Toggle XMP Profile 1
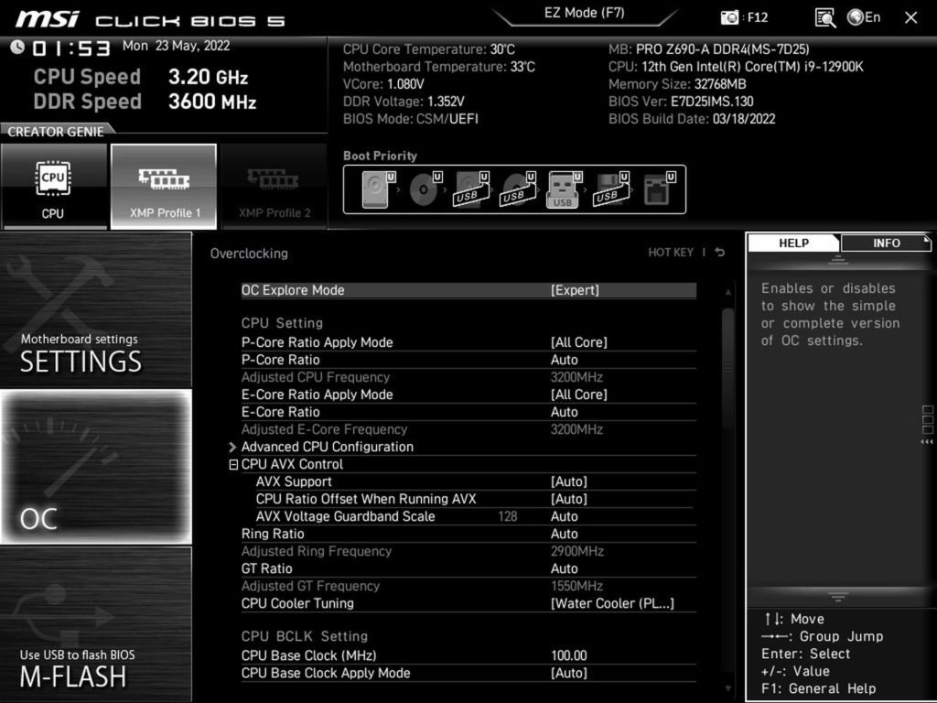 164,187
